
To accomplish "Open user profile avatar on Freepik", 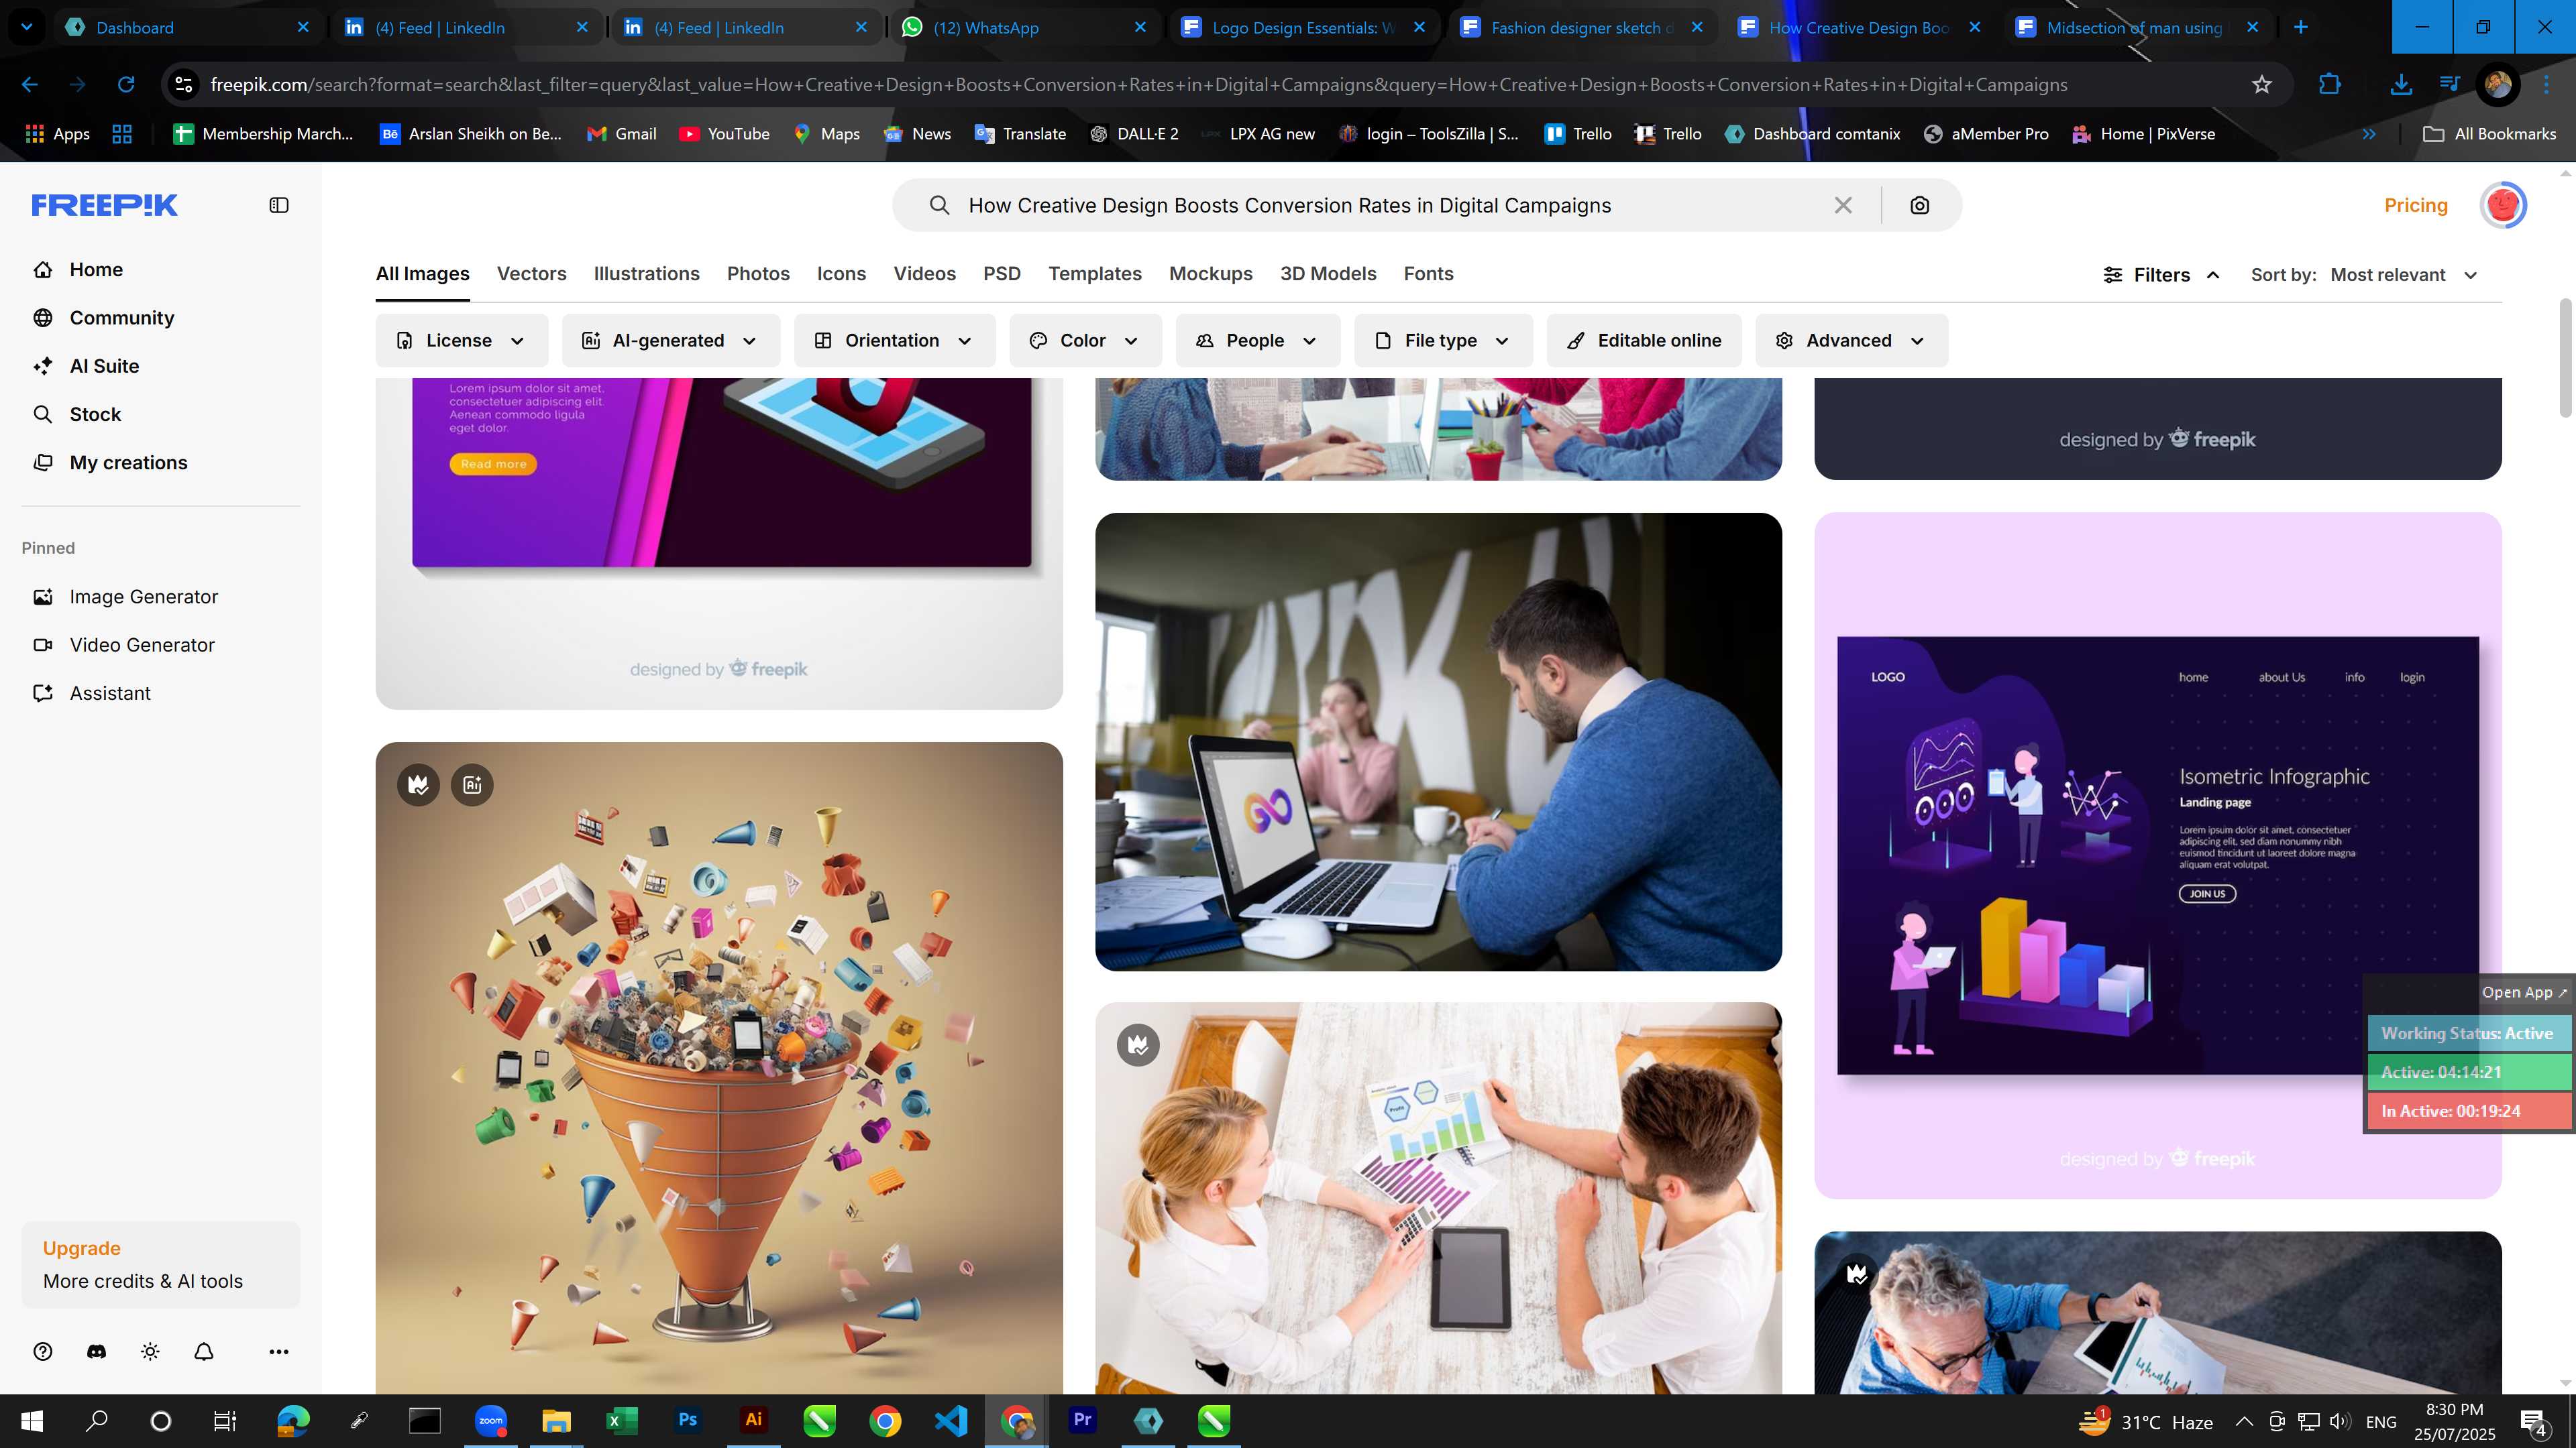I will click(x=2503, y=205).
